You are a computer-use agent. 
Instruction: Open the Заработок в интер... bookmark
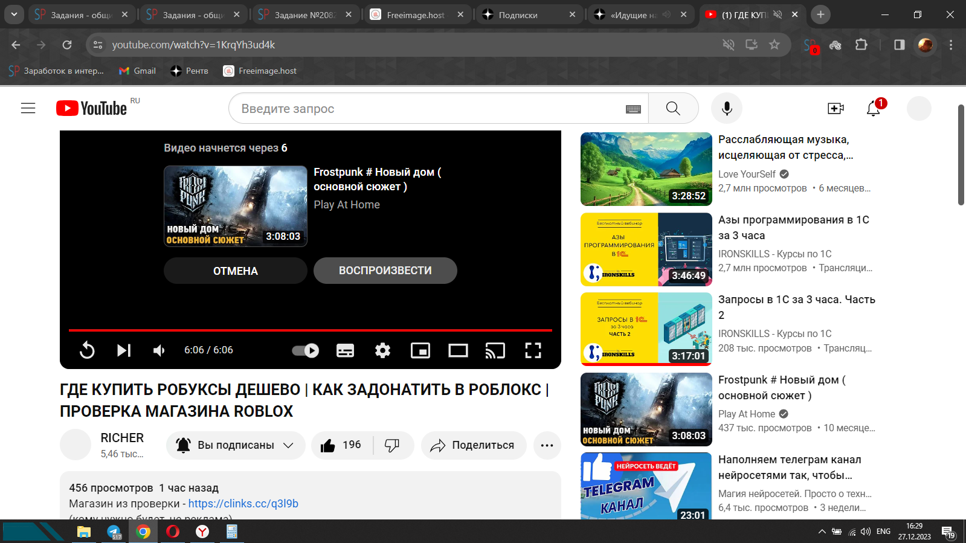click(56, 71)
